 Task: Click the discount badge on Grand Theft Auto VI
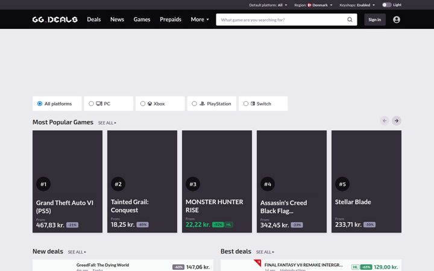(72, 225)
